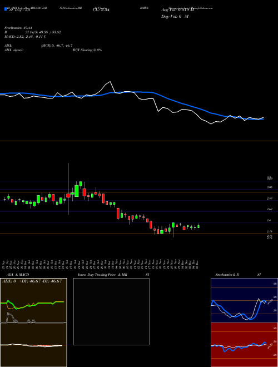Click 'ADX: 0 +DY: 46.67 -DY: 46.67' header
Viewport: 278px width, 367px height.
[32, 281]
